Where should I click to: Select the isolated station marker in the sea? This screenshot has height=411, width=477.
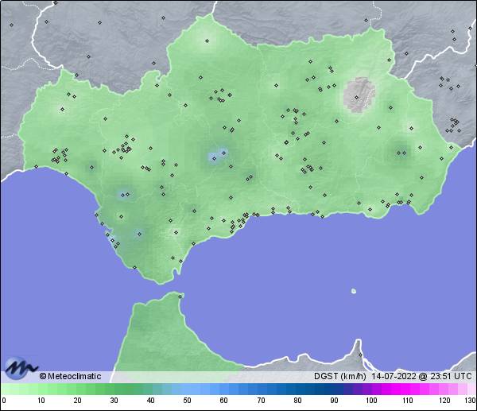click(354, 291)
